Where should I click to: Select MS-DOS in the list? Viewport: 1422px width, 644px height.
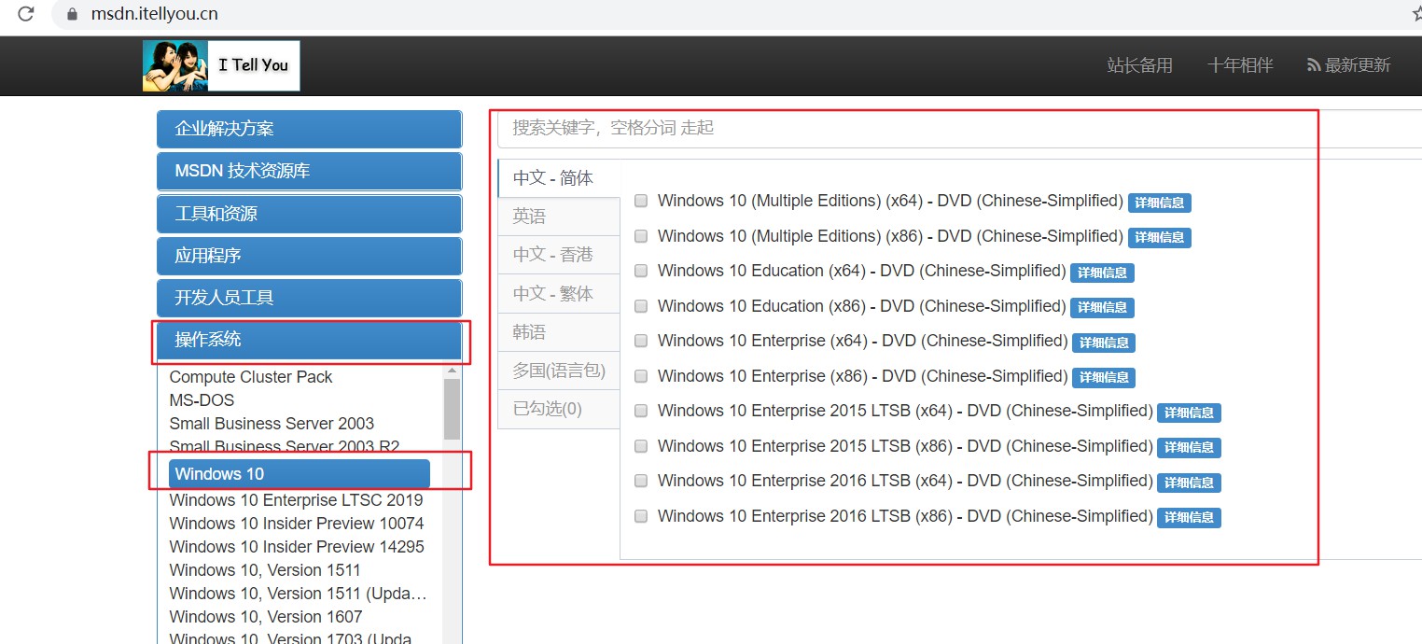[x=202, y=400]
